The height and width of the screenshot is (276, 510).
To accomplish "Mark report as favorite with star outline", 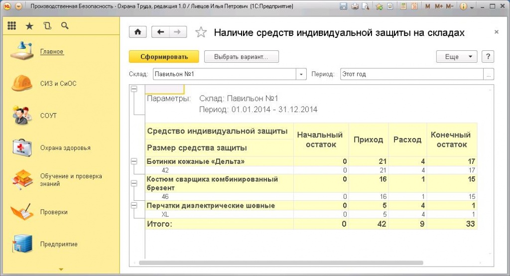I will 201,32.
